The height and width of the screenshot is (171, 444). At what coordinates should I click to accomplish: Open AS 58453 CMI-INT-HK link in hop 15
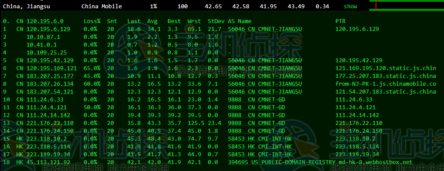(x=260, y=138)
